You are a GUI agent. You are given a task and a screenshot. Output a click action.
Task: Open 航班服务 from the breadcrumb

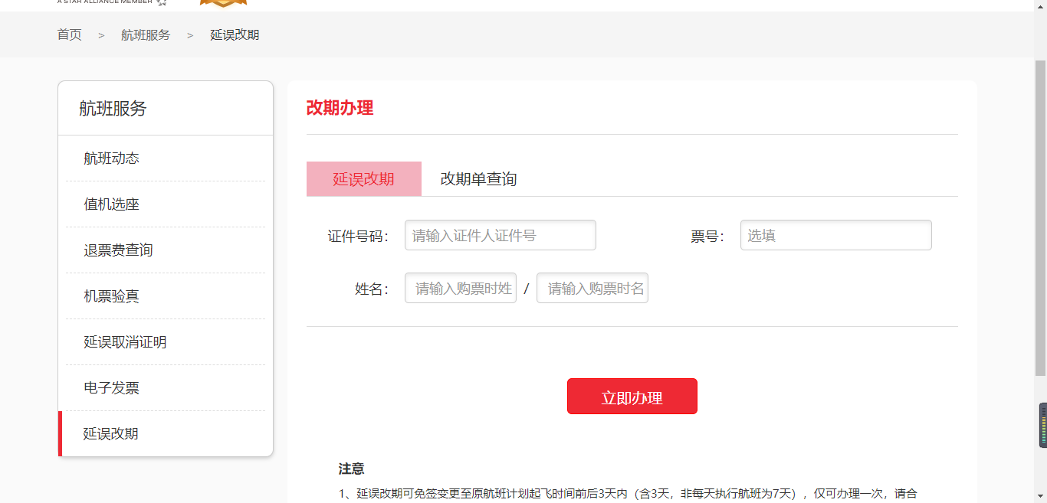coord(146,34)
